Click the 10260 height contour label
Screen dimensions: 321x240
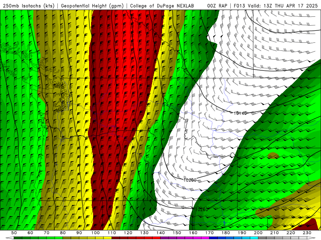pos(202,209)
